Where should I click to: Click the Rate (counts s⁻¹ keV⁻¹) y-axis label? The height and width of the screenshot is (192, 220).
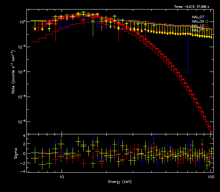click(13, 77)
